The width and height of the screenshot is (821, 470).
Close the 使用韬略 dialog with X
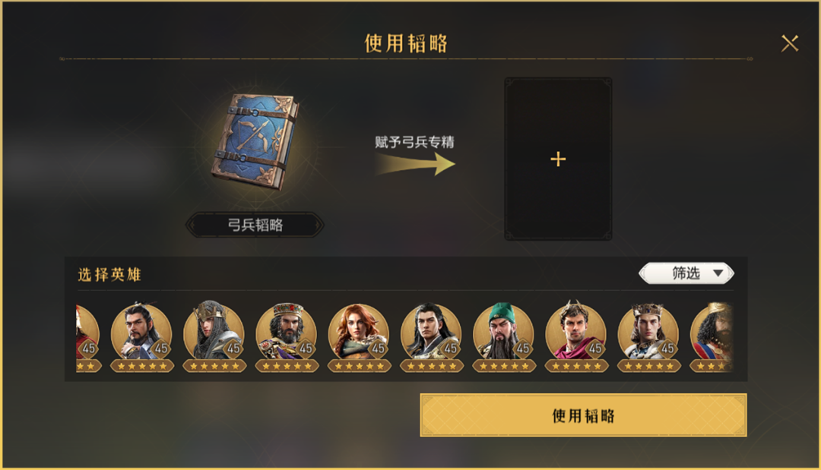coord(790,43)
